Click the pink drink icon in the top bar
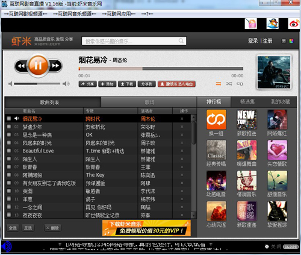Image resolution: width=301 pixels, height=255 pixels. (x=251, y=24)
